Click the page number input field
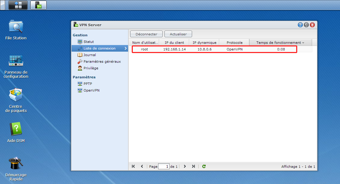Image resolution: width=340 pixels, height=184 pixels. pyautogui.click(x=164, y=167)
